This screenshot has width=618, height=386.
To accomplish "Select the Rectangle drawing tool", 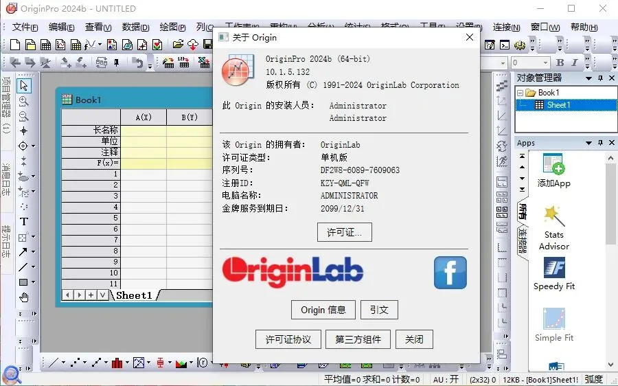I will [x=23, y=282].
